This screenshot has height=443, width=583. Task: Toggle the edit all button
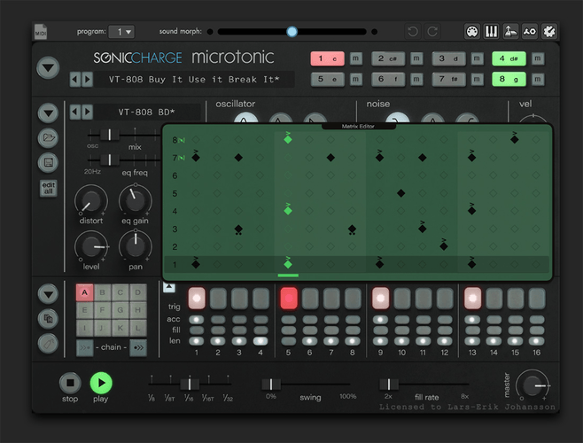(x=49, y=188)
